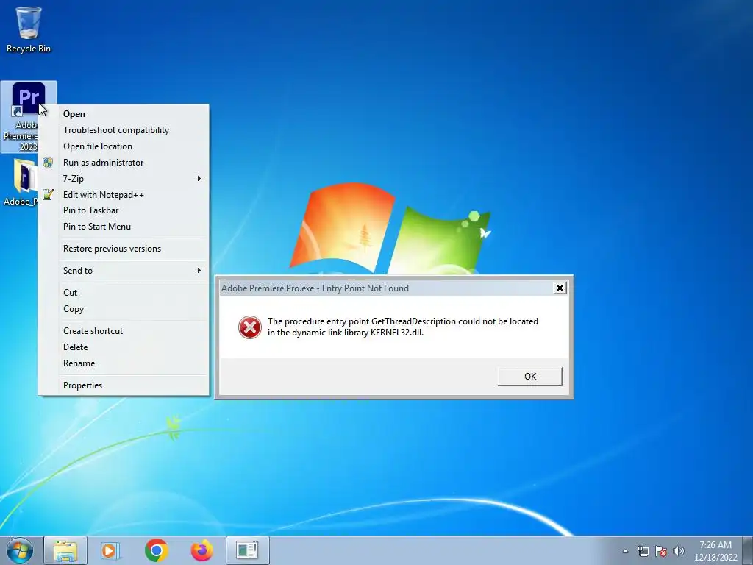753x565 pixels.
Task: Click the GetThreadDescription error message text
Action: 402,327
